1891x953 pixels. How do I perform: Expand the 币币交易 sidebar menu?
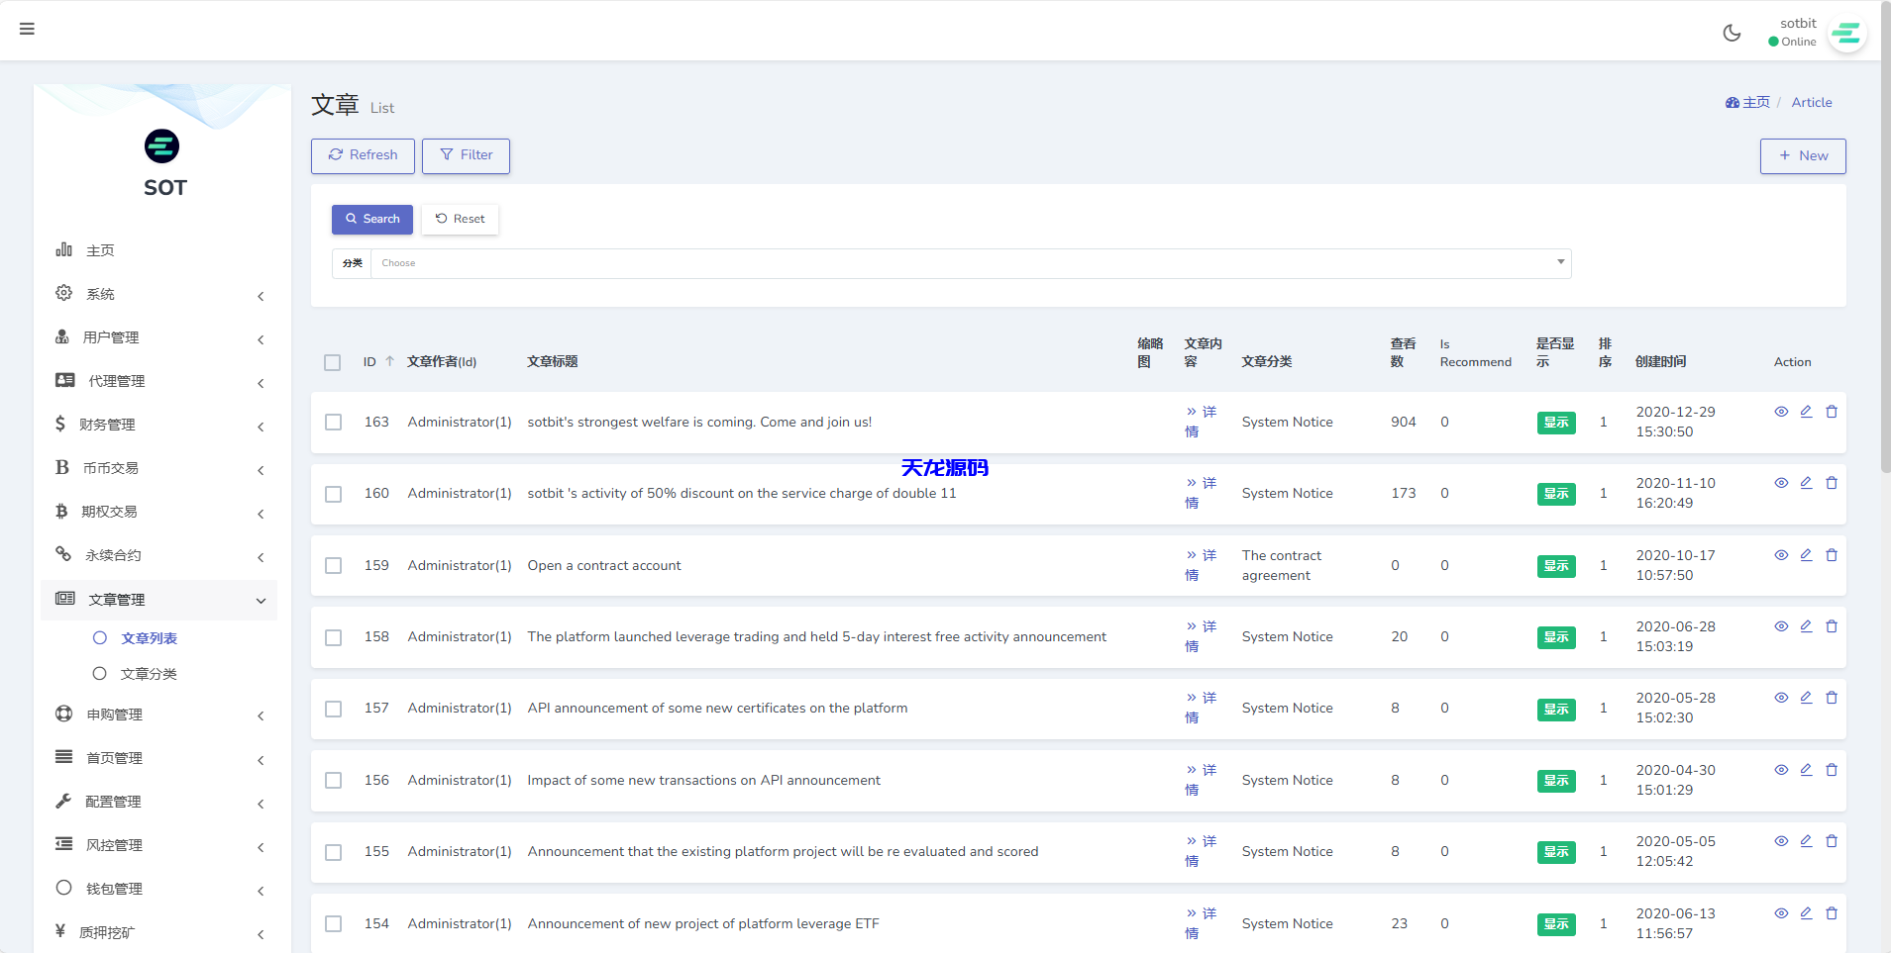tap(159, 468)
